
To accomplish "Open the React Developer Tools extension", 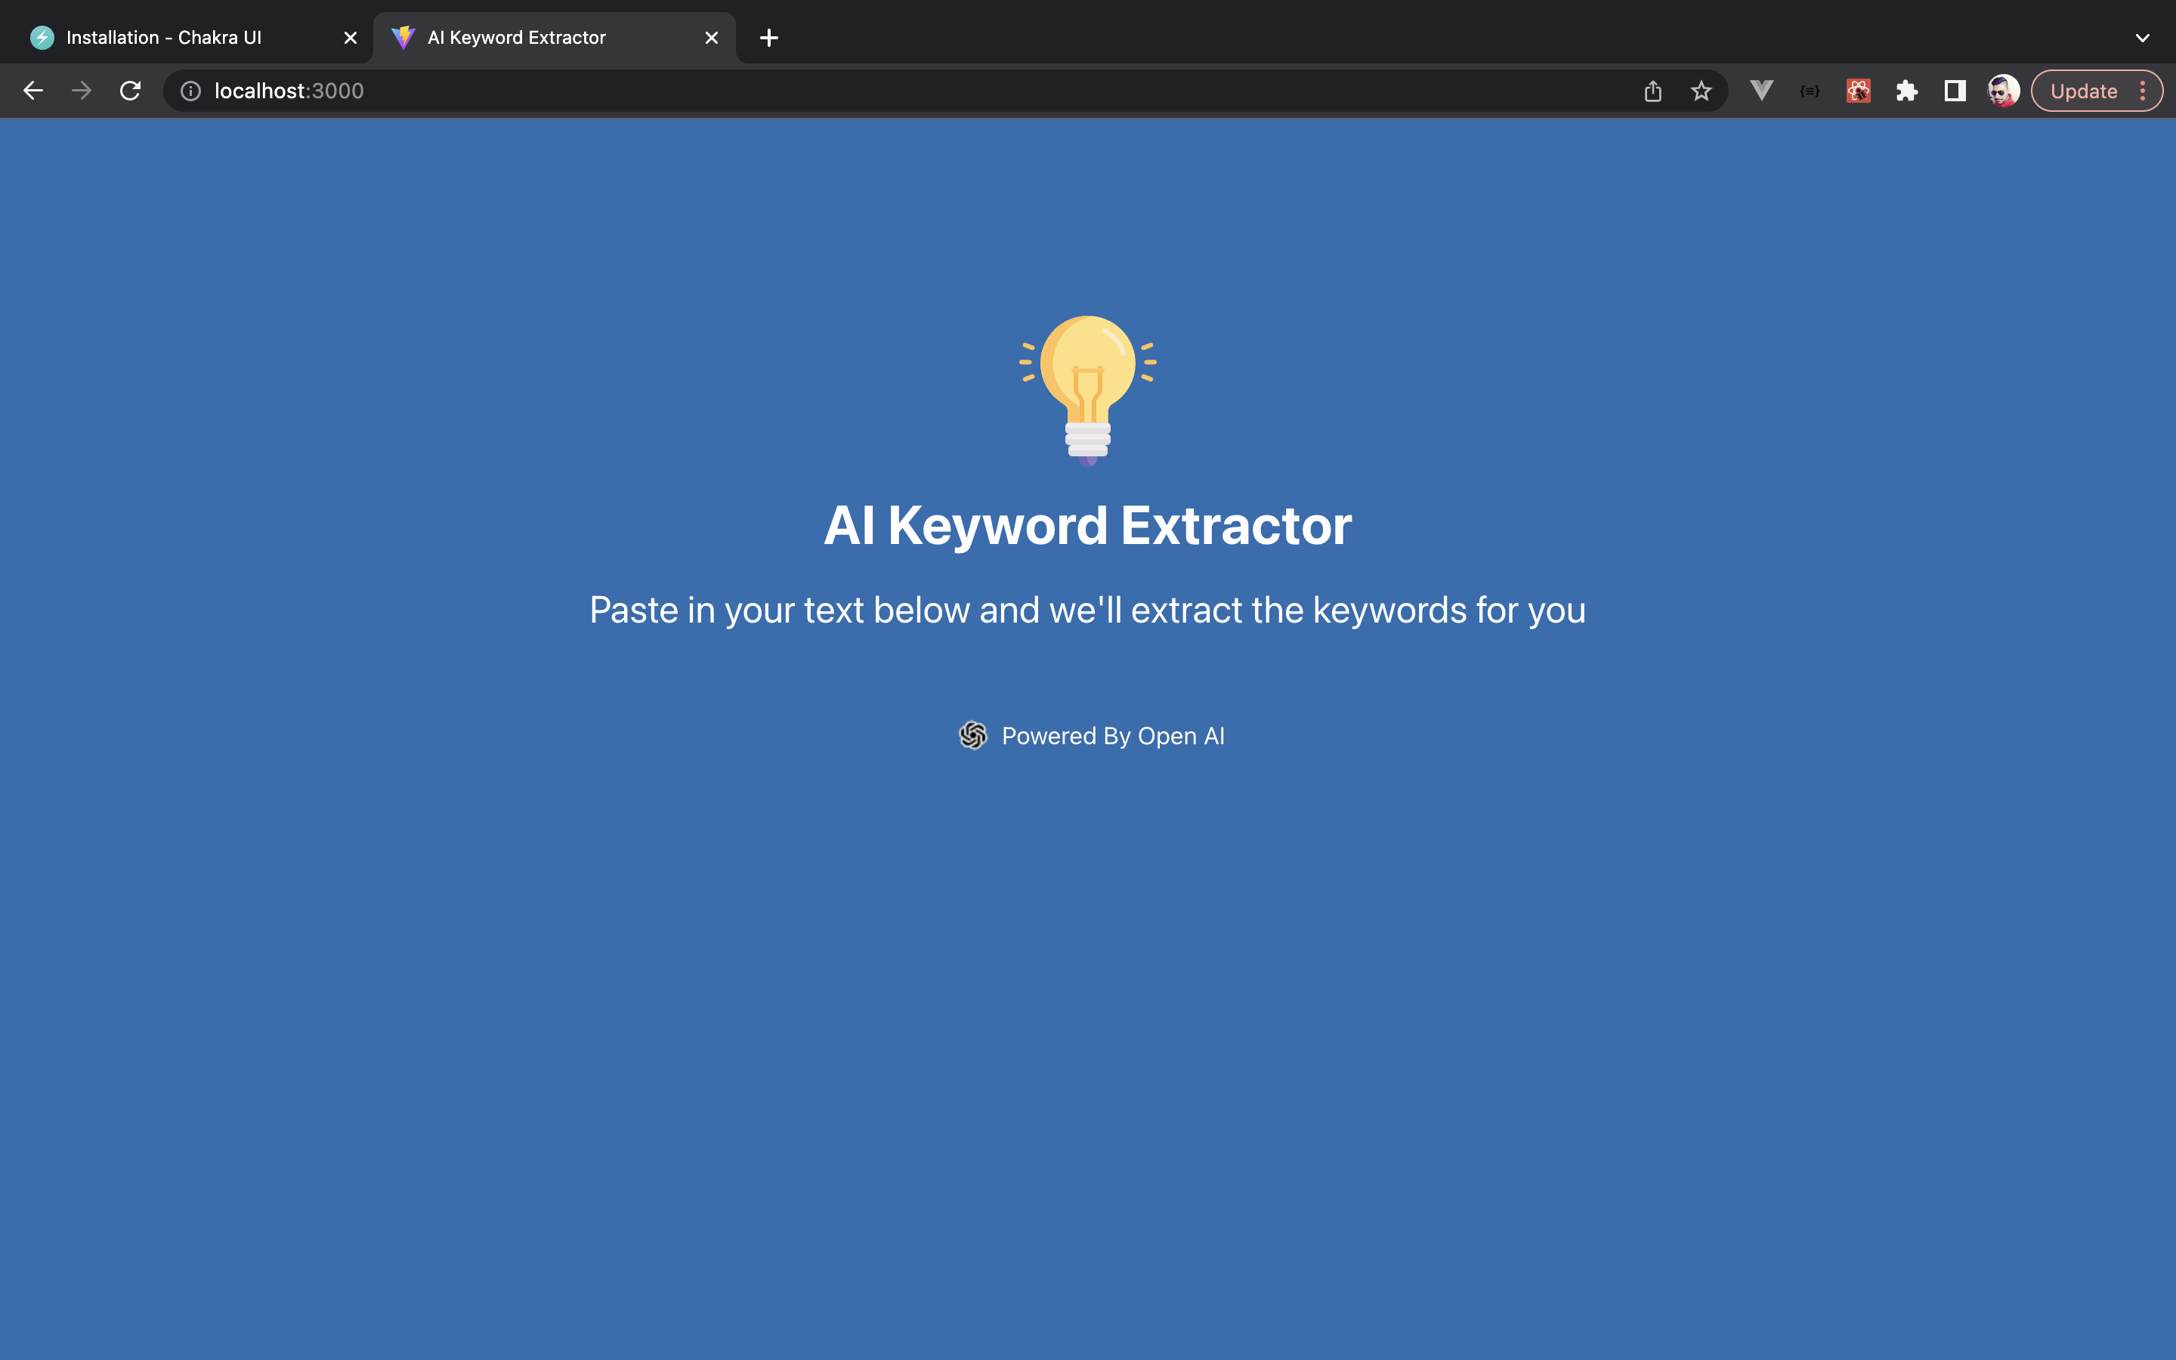I will pyautogui.click(x=1859, y=90).
